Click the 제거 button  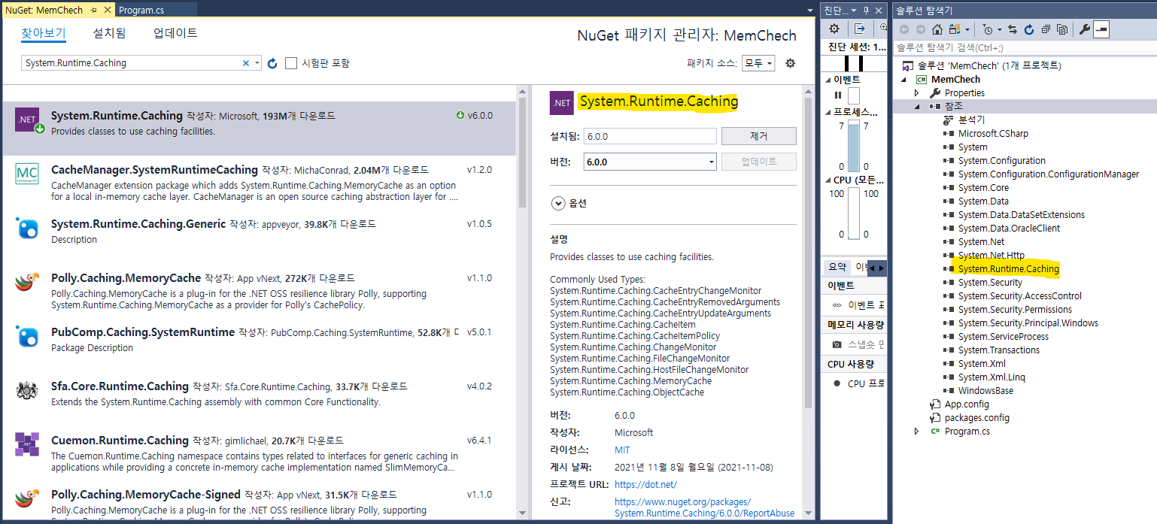point(758,136)
